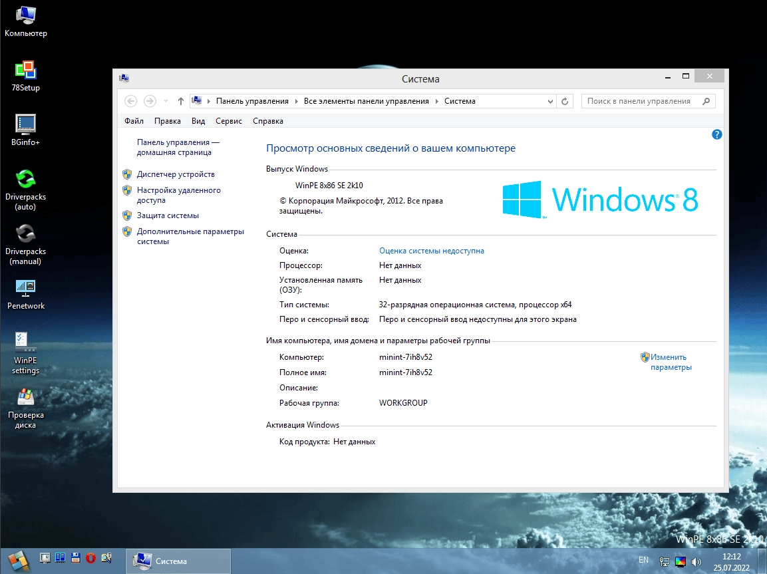Viewport: 767px width, 574px height.
Task: Click the Start button on the taskbar
Action: coord(18,561)
